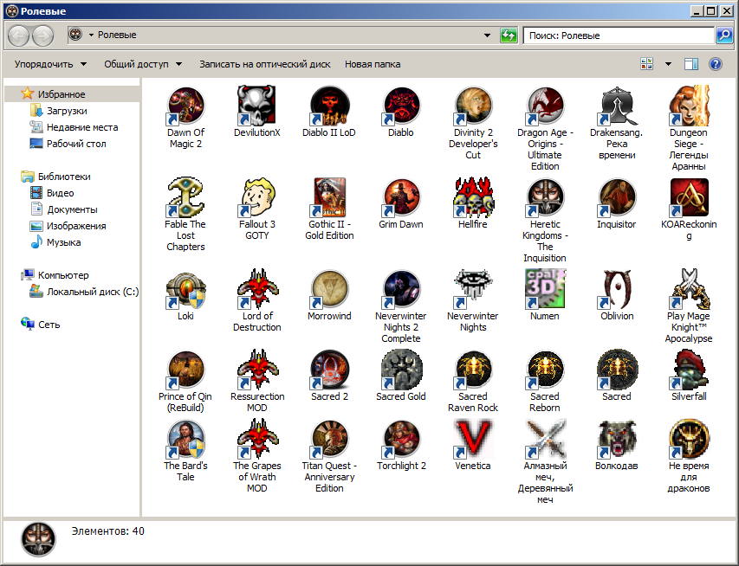This screenshot has height=566, width=739.
Task: Open the Упорядочить dropdown menu
Action: click(50, 64)
